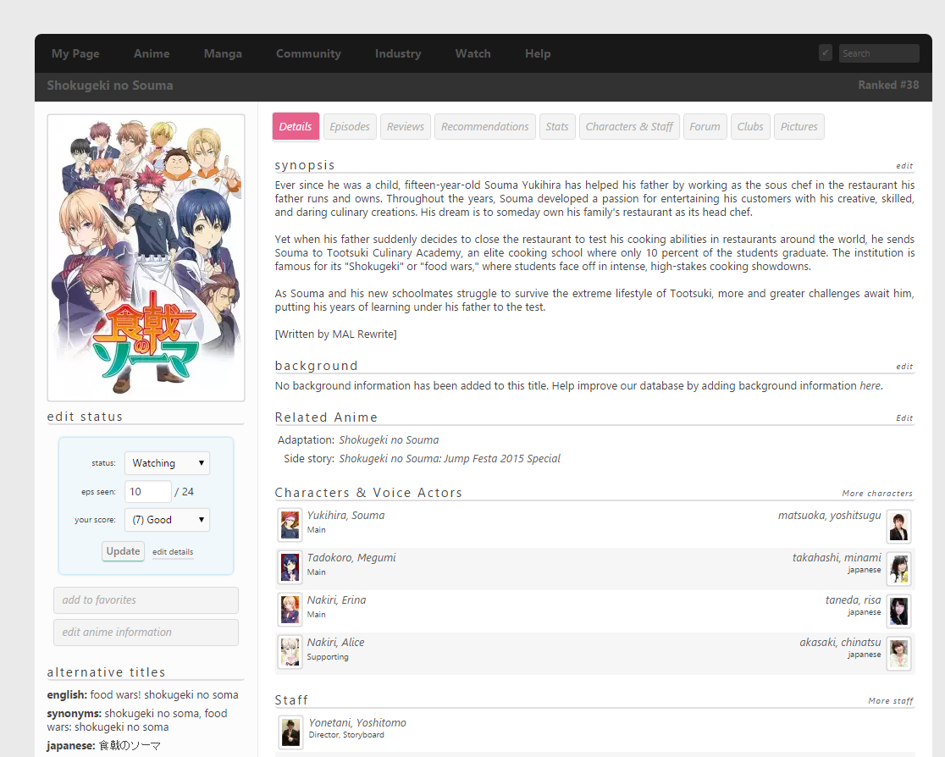This screenshot has width=945, height=757.
Task: Open Manga menu in top navigation
Action: pos(223,53)
